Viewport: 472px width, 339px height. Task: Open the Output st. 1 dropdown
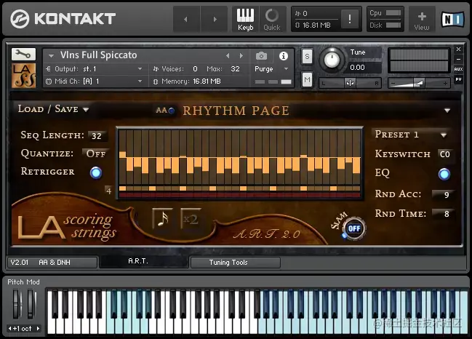pos(95,69)
